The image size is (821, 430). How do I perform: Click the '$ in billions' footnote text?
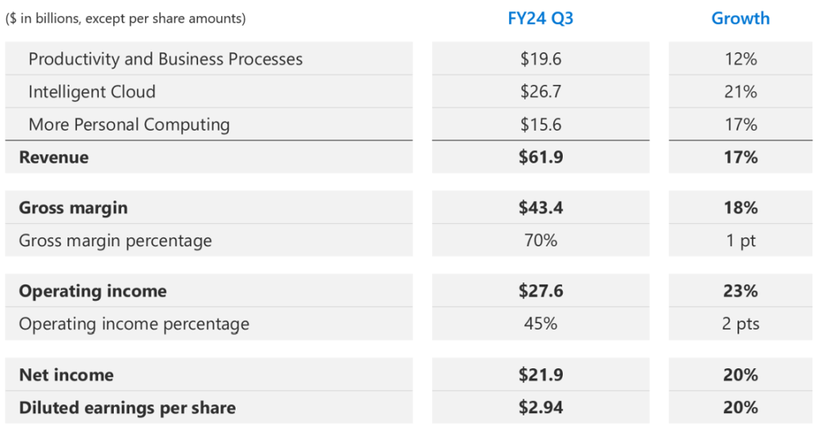[125, 18]
